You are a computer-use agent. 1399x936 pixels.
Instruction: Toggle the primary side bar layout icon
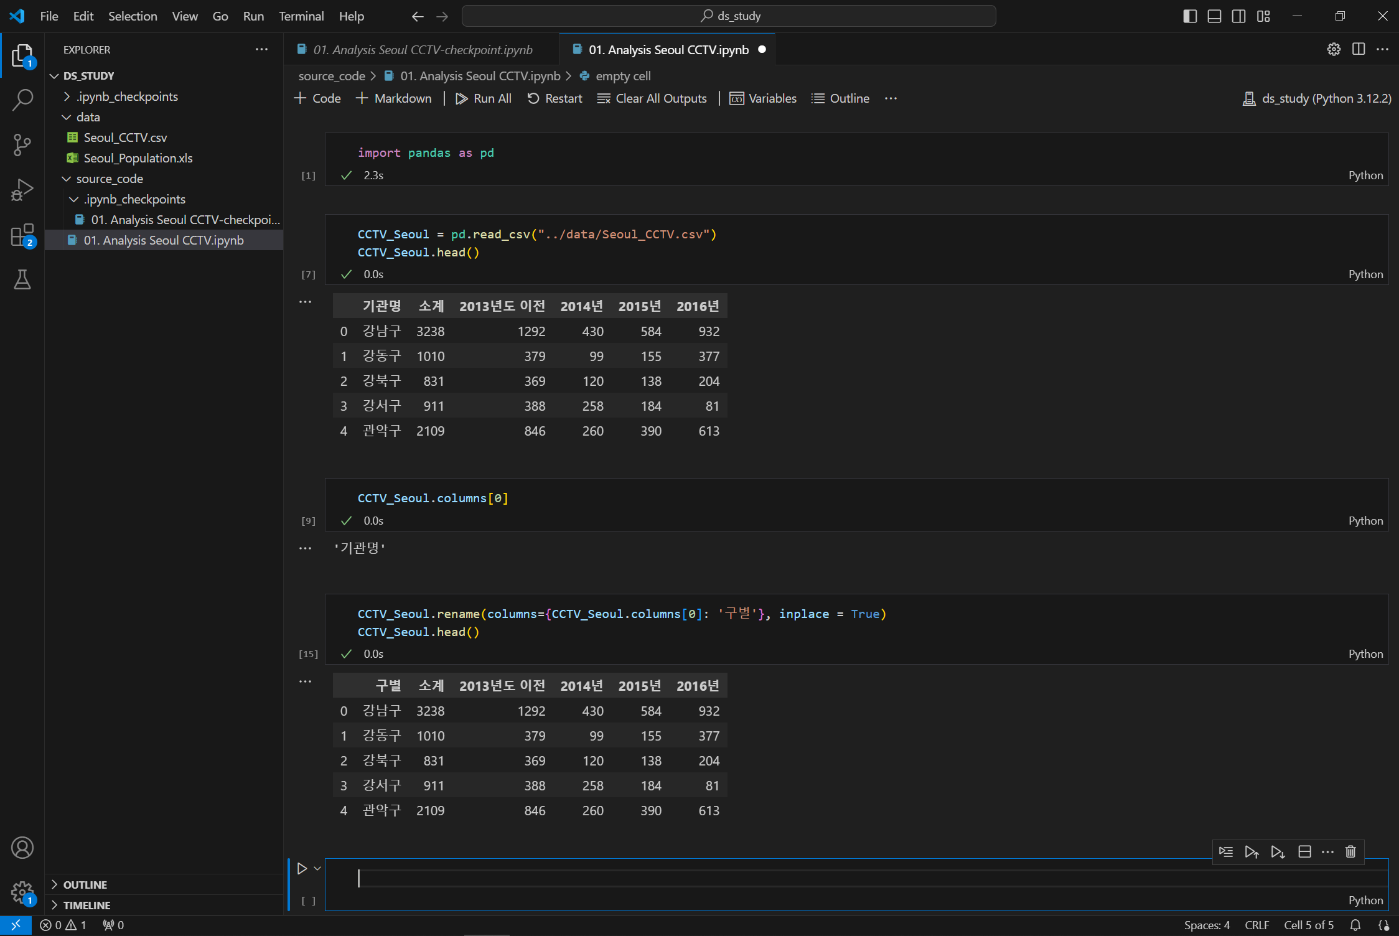pos(1190,16)
